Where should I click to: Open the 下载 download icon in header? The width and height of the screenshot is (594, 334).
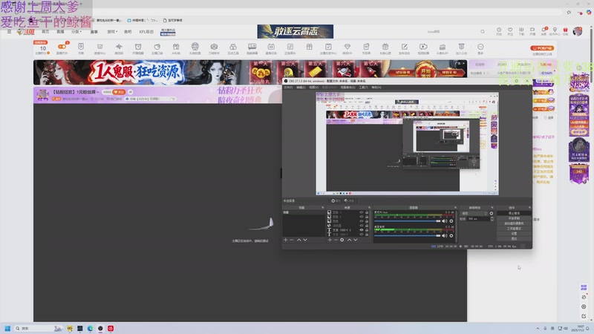(x=521, y=30)
